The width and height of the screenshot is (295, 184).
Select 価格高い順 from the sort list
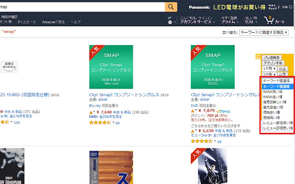coord(278,118)
